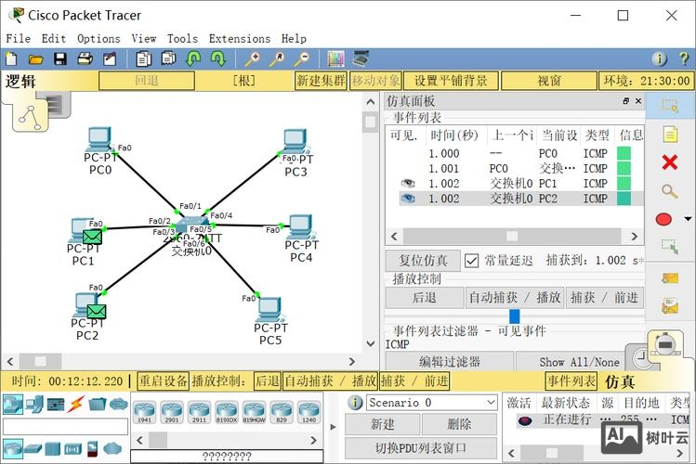Click the 复位仿真 reset simulation button
696x464 pixels.
[x=423, y=261]
